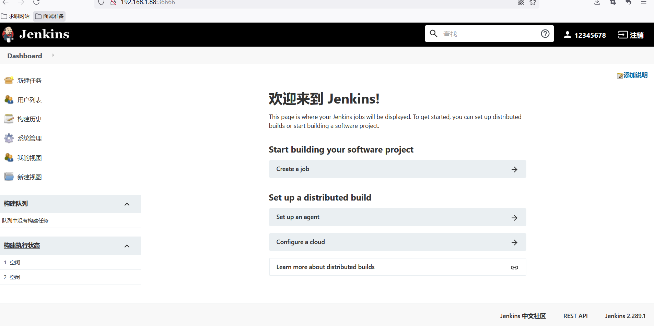Open 我的视图 in the sidebar
Viewport: 654px width, 326px height.
point(30,158)
